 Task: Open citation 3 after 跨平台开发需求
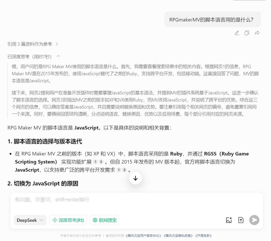click(x=124, y=170)
